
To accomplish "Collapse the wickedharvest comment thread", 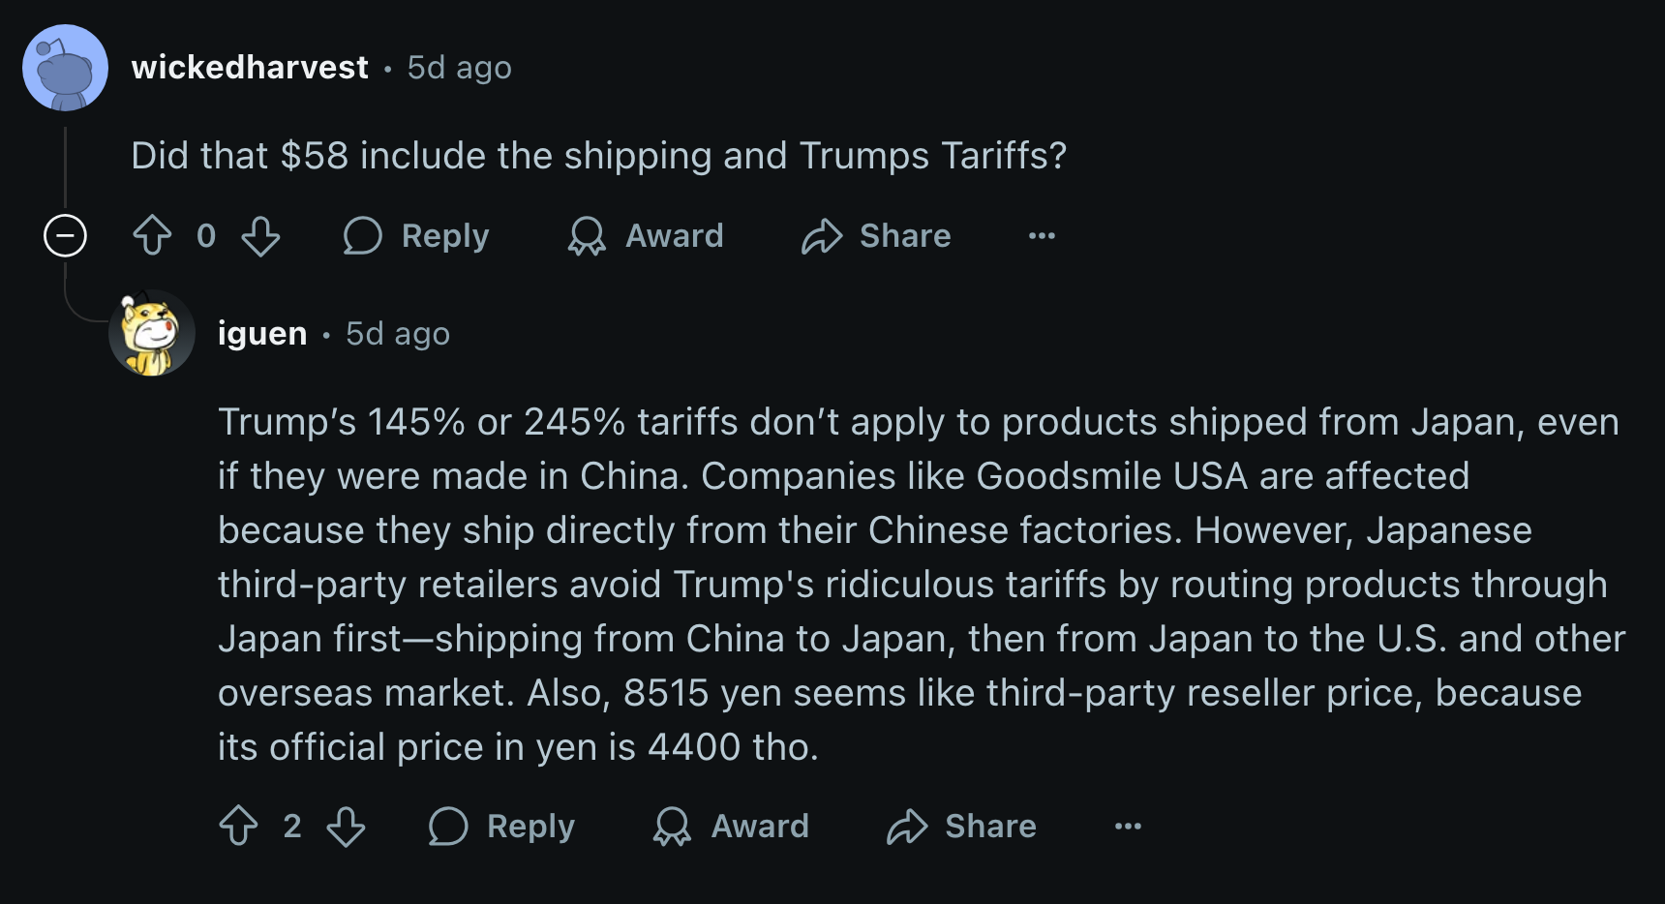I will point(65,235).
